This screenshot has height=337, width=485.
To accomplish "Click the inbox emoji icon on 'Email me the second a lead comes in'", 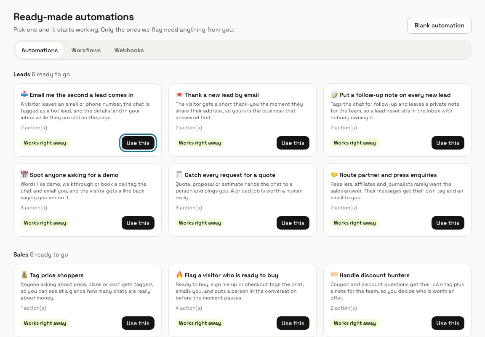I will 24,94.
